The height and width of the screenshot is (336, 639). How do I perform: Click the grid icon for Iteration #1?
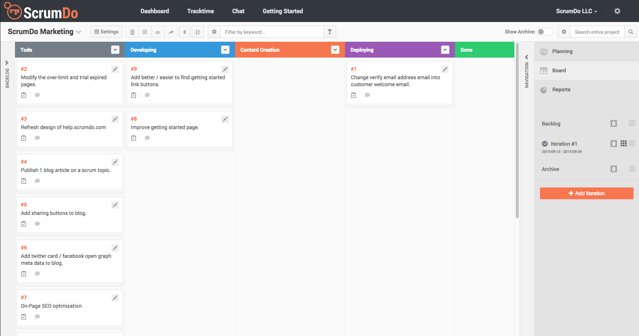(624, 143)
